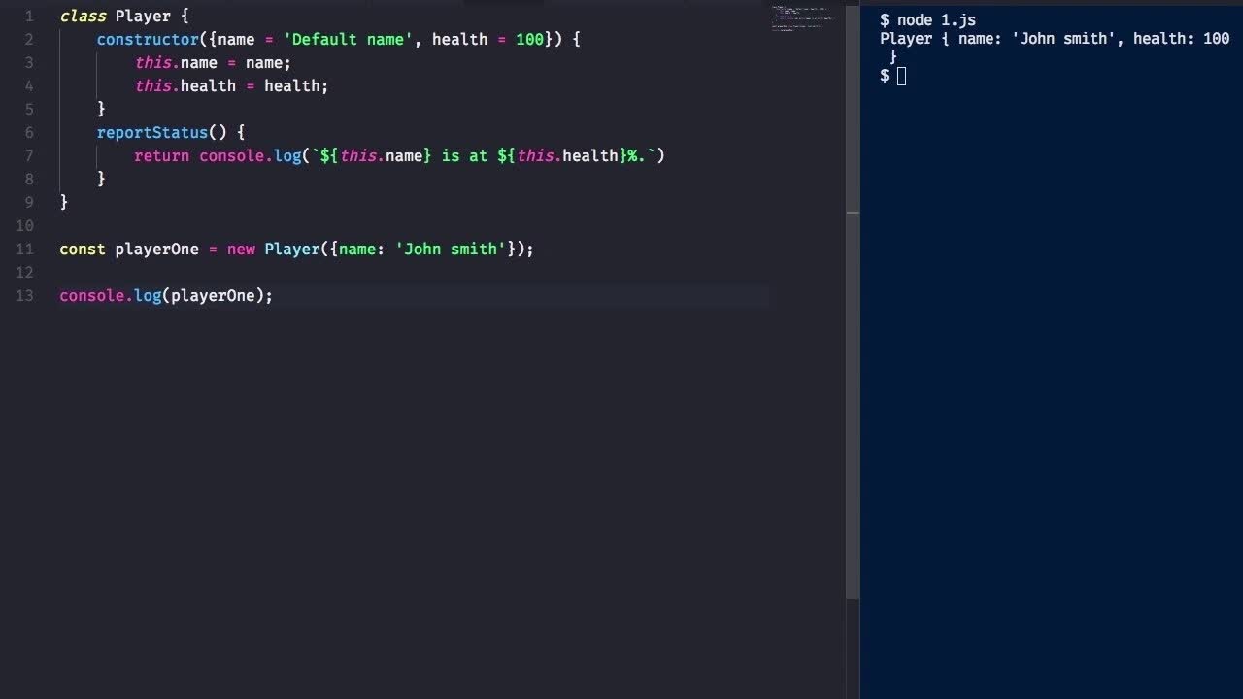Click the closing brace on line 5

click(101, 109)
